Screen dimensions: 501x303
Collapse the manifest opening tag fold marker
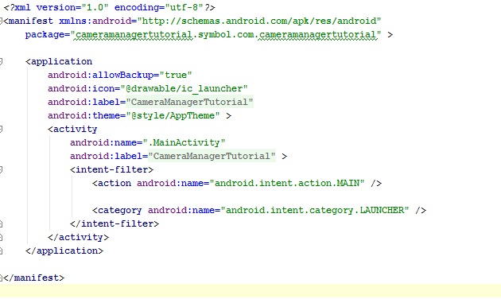pyautogui.click(x=2, y=21)
